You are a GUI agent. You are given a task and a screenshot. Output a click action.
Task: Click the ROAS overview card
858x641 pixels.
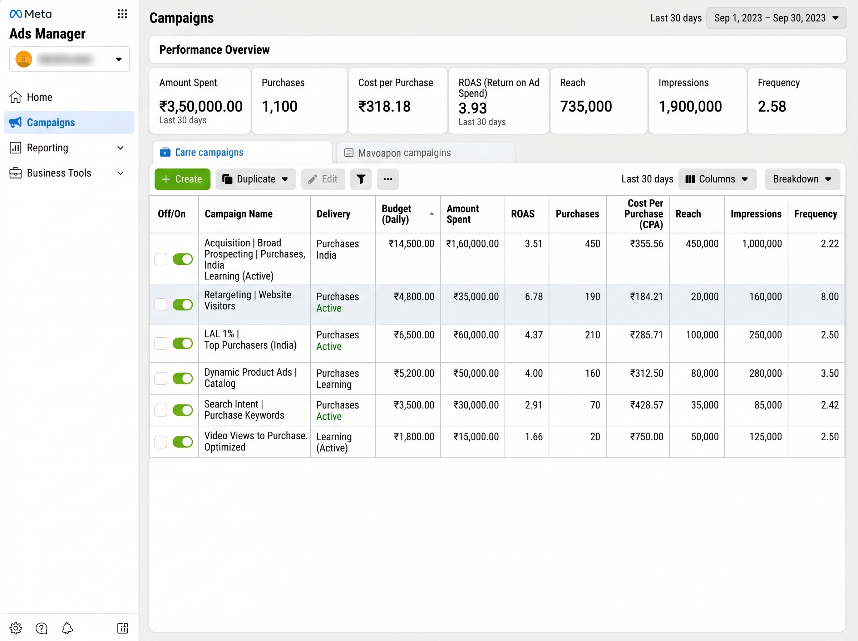(499, 101)
